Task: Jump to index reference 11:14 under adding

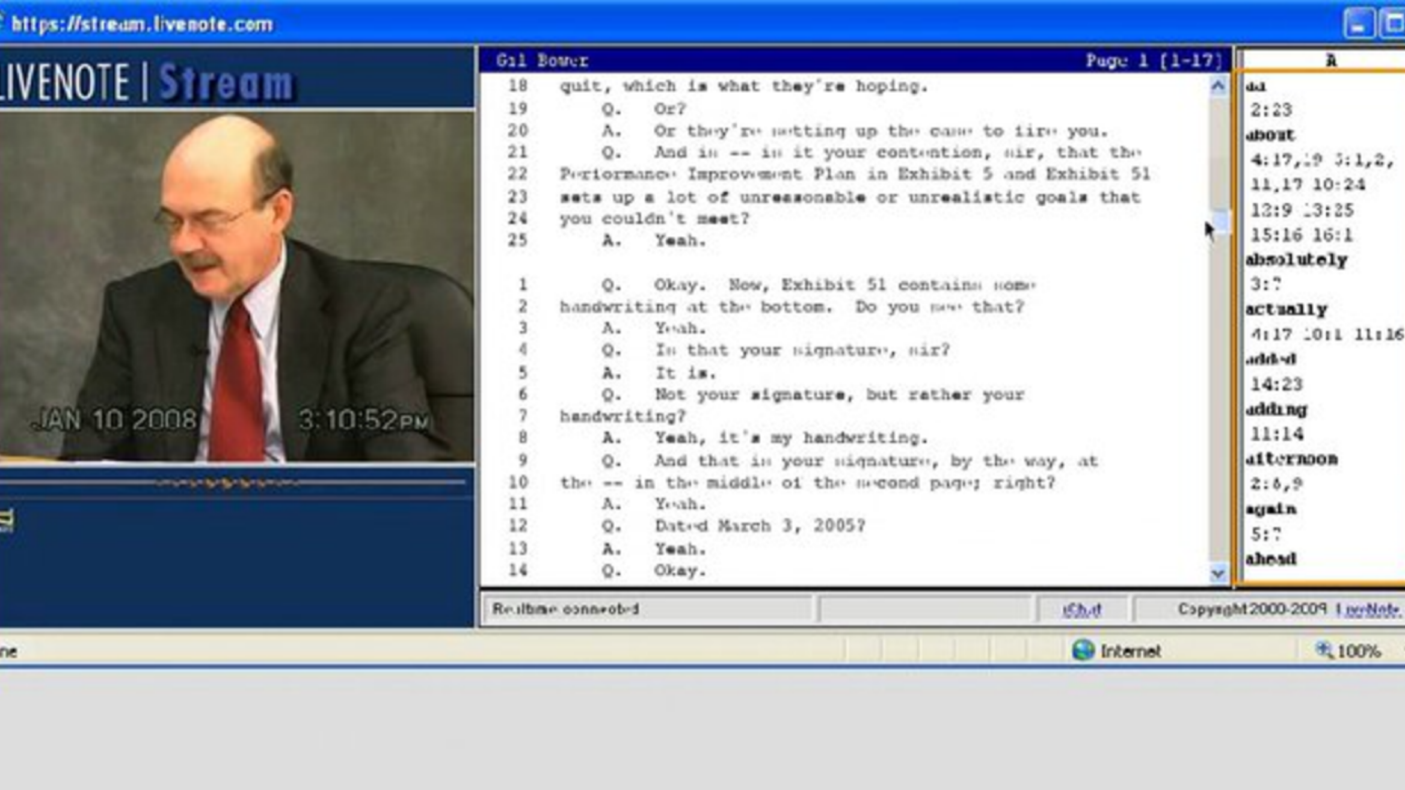Action: point(1276,434)
